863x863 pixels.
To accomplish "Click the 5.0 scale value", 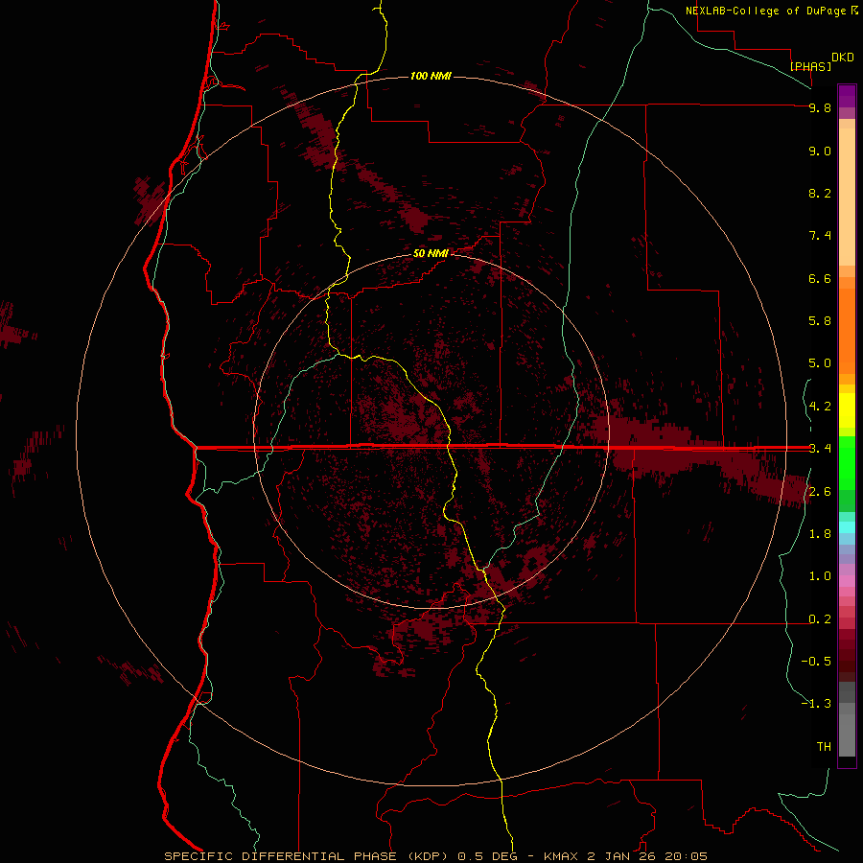I will [x=820, y=363].
